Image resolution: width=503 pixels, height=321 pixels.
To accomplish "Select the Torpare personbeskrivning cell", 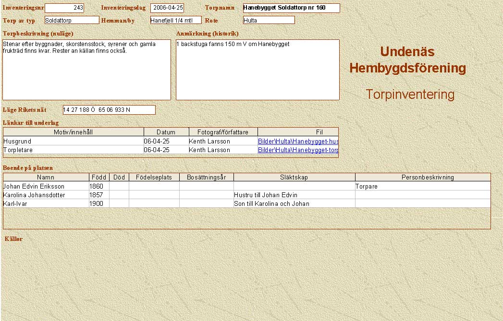I will (422, 186).
